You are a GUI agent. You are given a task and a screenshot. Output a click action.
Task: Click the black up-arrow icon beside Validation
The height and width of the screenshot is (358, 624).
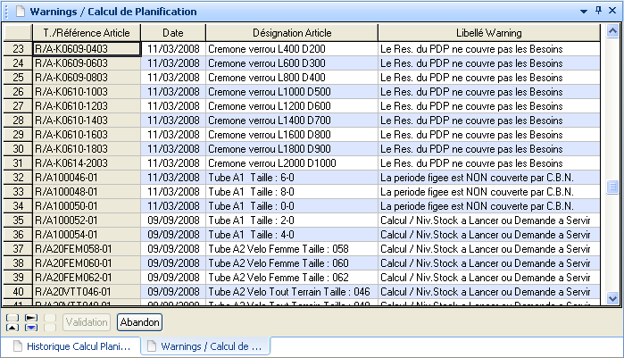10,328
